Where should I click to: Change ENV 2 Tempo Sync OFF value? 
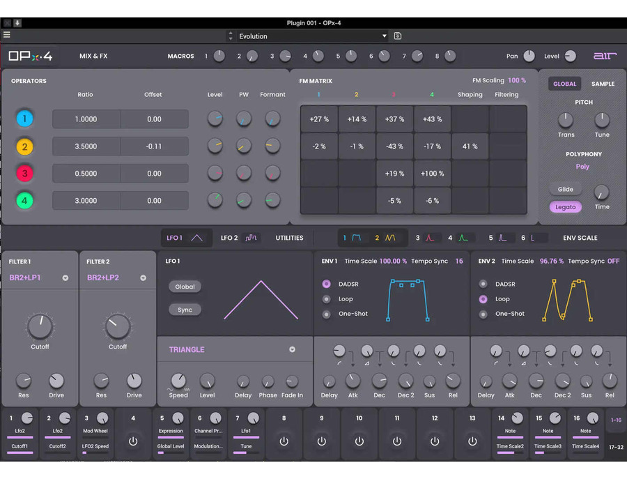(x=613, y=261)
